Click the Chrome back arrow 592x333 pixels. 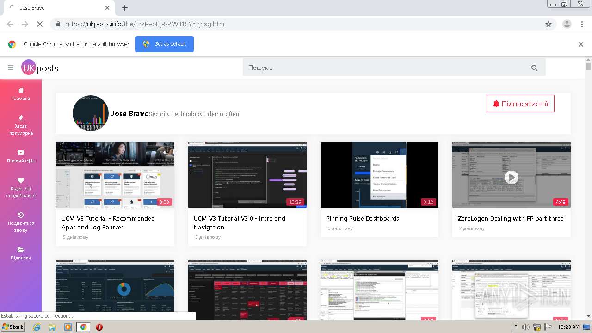coord(10,24)
